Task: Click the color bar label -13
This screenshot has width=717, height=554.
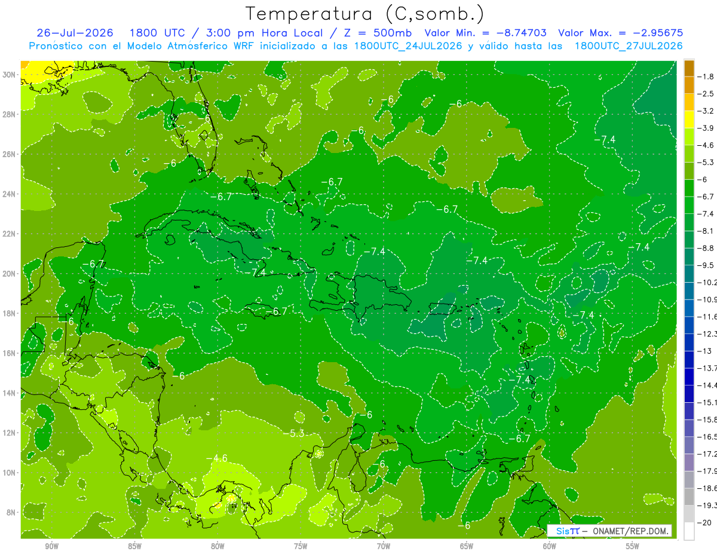Action: click(x=704, y=351)
